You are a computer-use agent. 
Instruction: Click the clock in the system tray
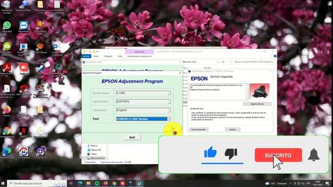point(317,183)
